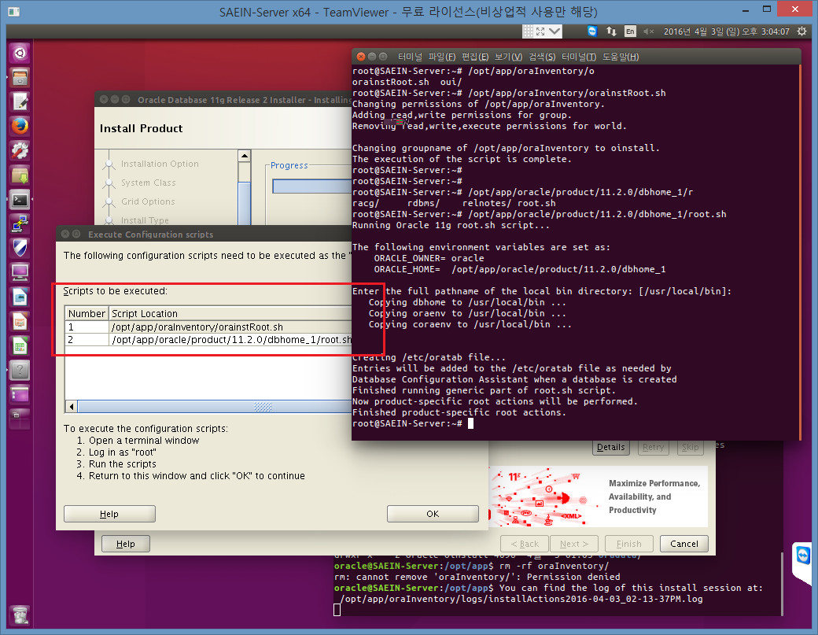
Task: Launch Firefox from the launcher
Action: click(20, 126)
